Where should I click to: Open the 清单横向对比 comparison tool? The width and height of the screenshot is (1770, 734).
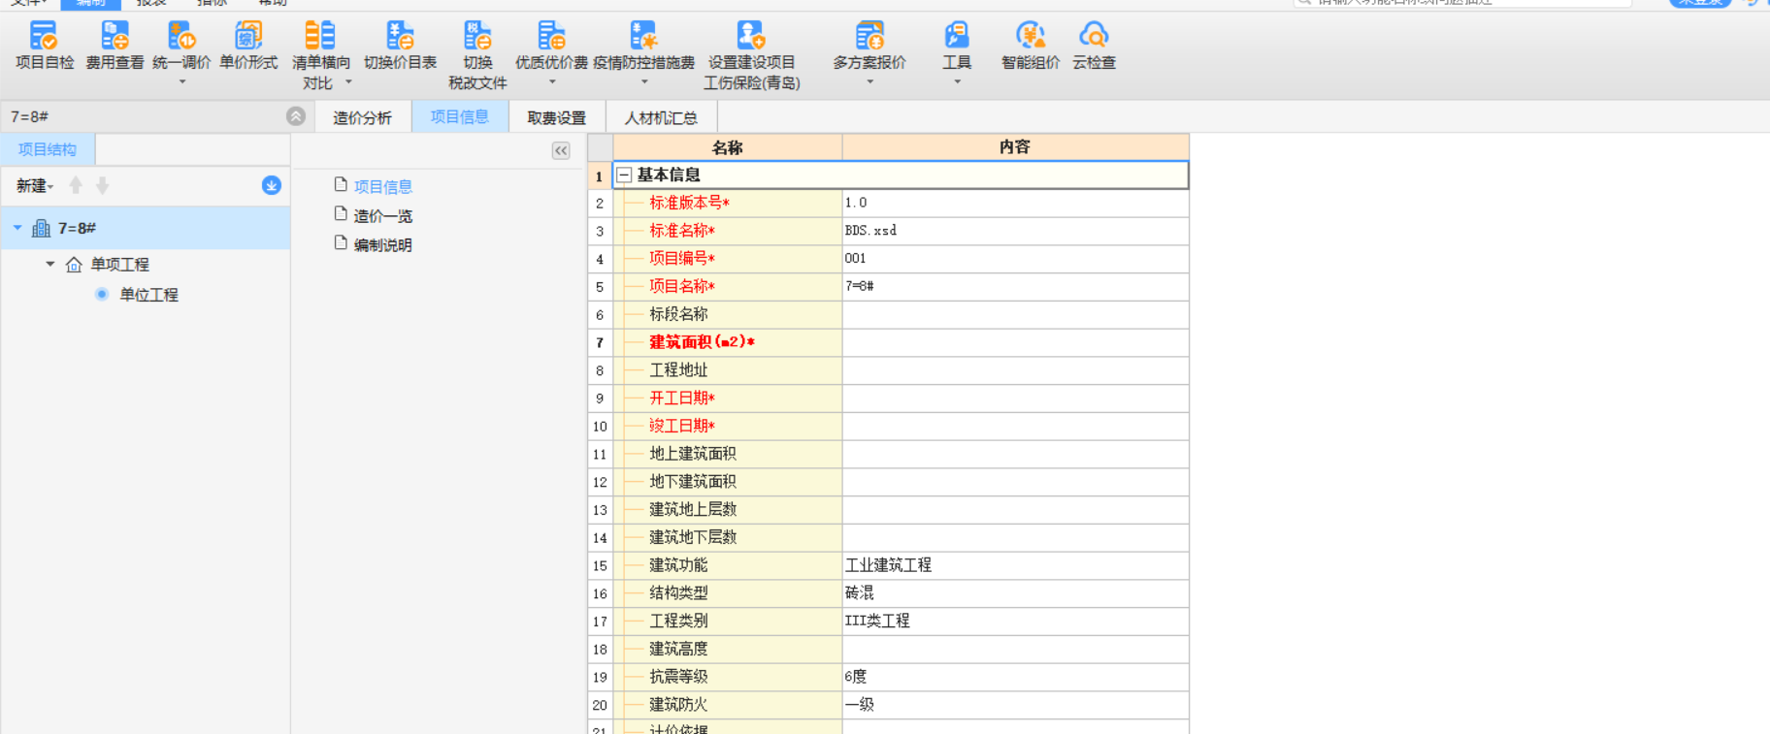tap(320, 55)
